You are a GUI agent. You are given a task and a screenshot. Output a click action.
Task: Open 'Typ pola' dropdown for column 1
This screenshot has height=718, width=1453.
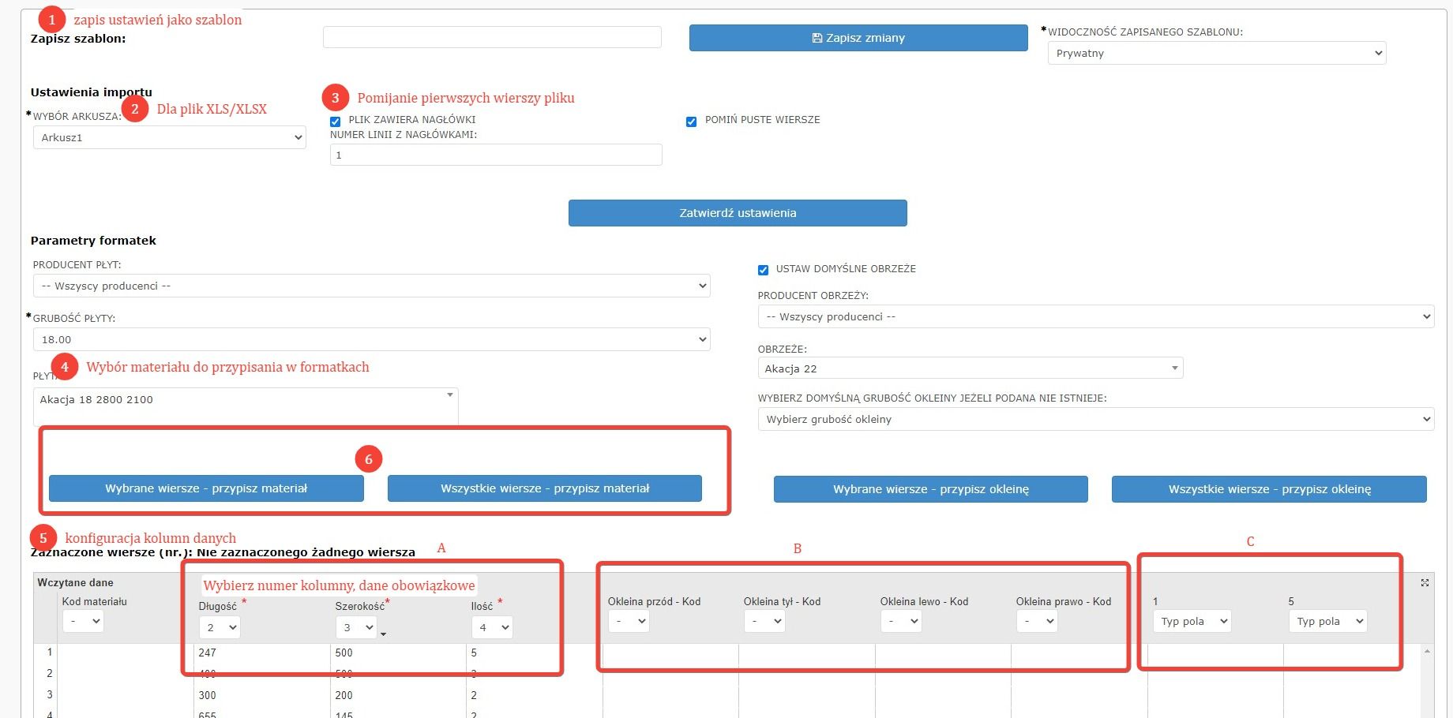(x=1192, y=622)
